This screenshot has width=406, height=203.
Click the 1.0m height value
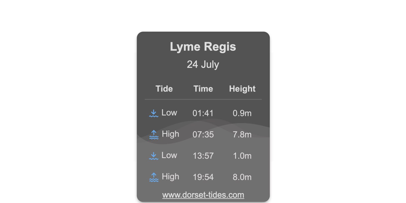242,156
